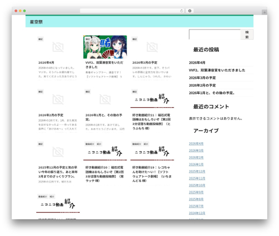Click the placeholder image of 2026年3月の予定 post

click(x=152, y=47)
